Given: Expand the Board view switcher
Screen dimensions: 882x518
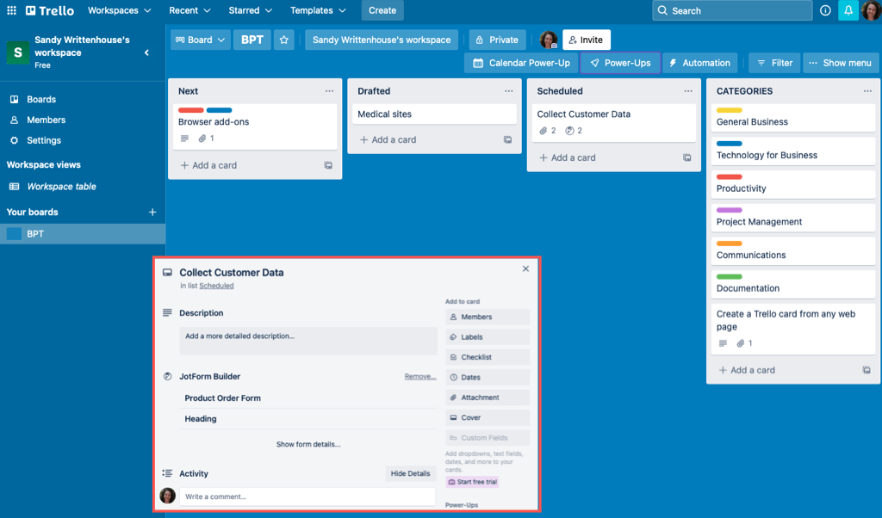Looking at the screenshot, I should pyautogui.click(x=200, y=40).
